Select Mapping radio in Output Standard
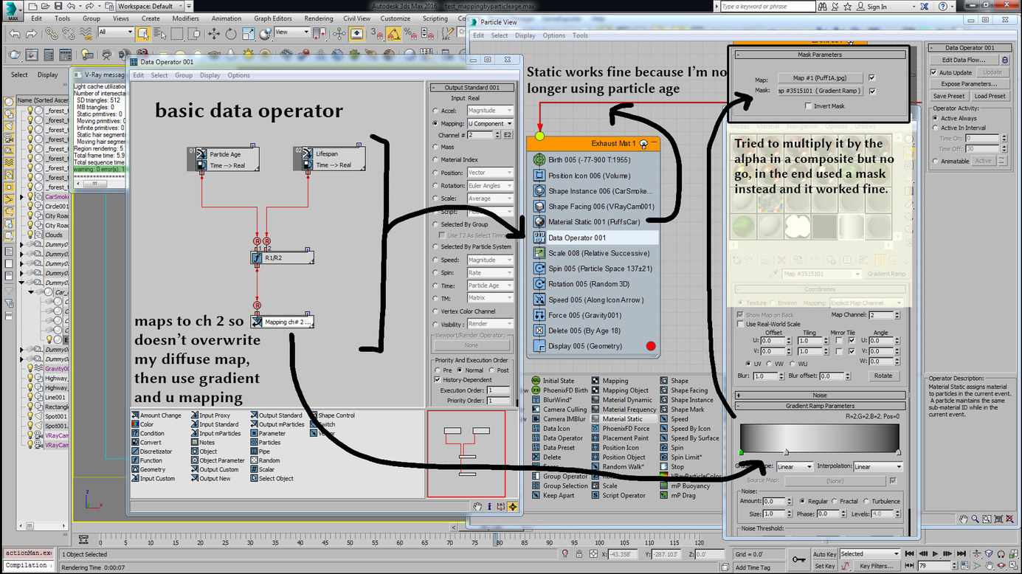The height and width of the screenshot is (574, 1022). [435, 124]
